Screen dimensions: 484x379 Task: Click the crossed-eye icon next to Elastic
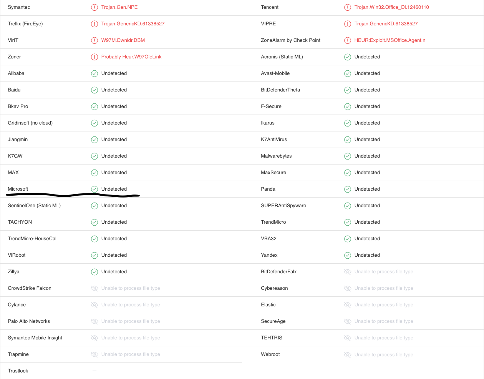348,305
